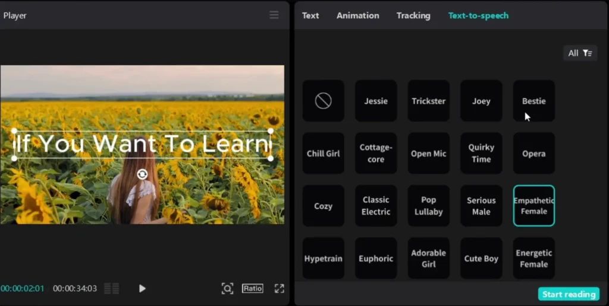Enter fullscreen preview mode

point(280,288)
